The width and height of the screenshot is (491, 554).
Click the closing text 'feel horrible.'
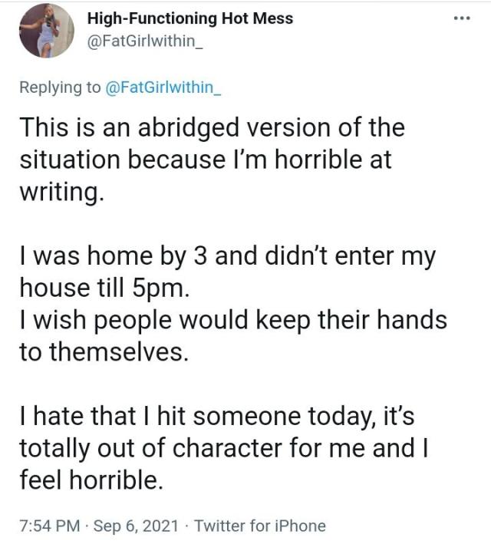[91, 480]
